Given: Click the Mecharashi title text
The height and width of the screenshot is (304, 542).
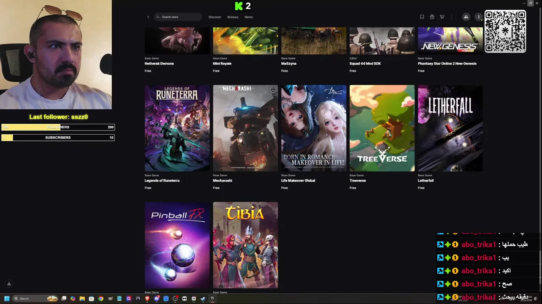Looking at the screenshot, I should click(222, 180).
